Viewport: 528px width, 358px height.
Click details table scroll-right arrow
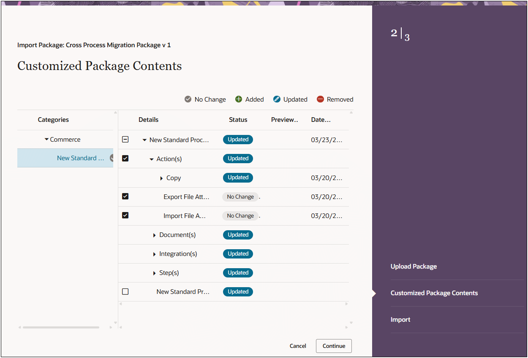347,304
